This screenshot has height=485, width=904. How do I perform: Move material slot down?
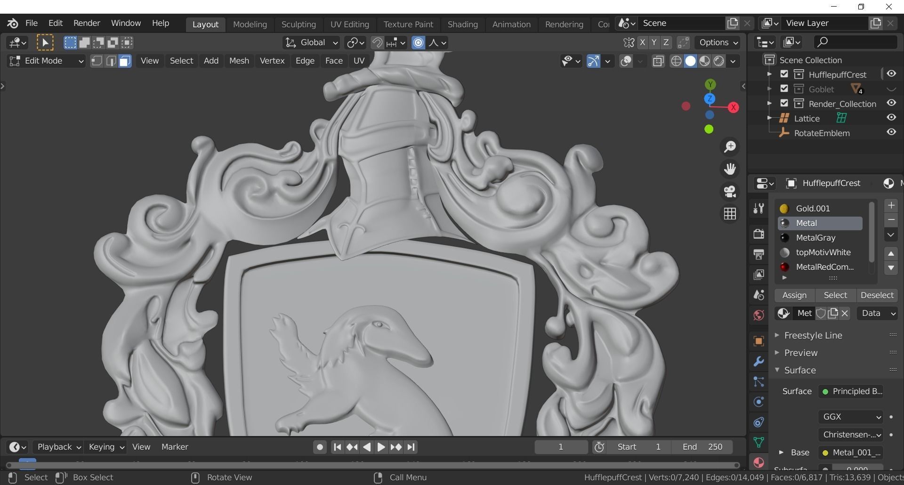[x=890, y=268]
